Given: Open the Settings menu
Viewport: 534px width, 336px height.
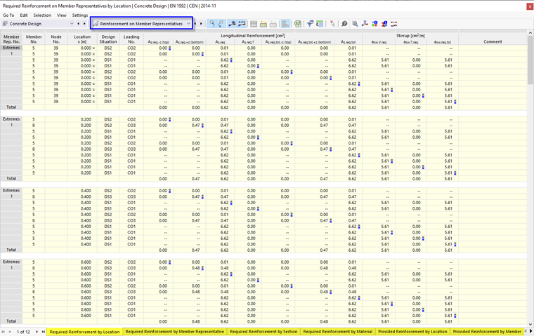Looking at the screenshot, I should coord(80,15).
